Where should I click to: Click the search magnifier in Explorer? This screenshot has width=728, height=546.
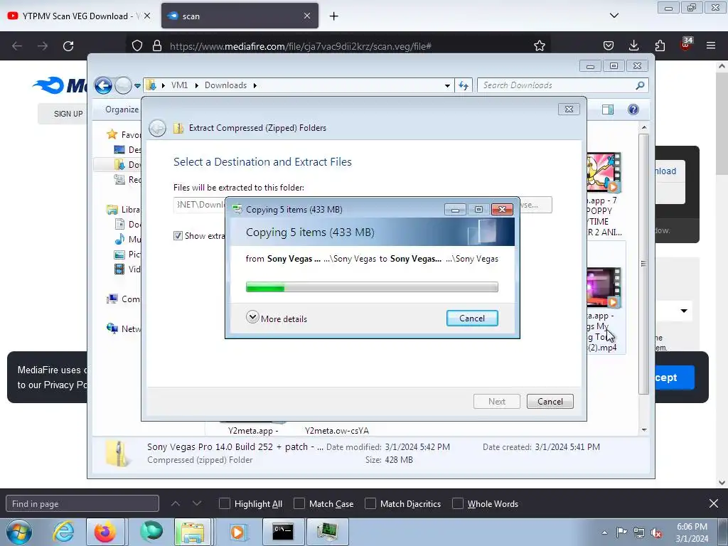[x=641, y=85]
